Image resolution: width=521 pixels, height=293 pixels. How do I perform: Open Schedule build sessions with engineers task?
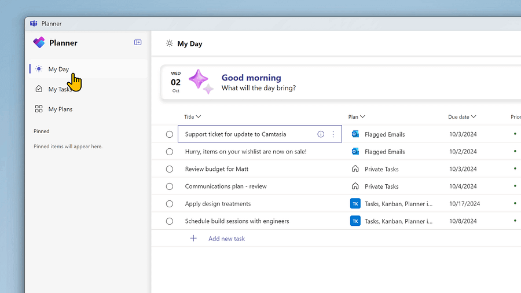237,221
